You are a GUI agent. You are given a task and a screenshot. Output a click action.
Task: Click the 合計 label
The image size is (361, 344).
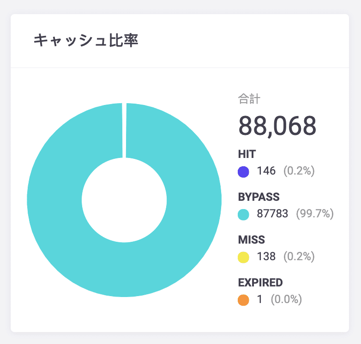pyautogui.click(x=249, y=99)
